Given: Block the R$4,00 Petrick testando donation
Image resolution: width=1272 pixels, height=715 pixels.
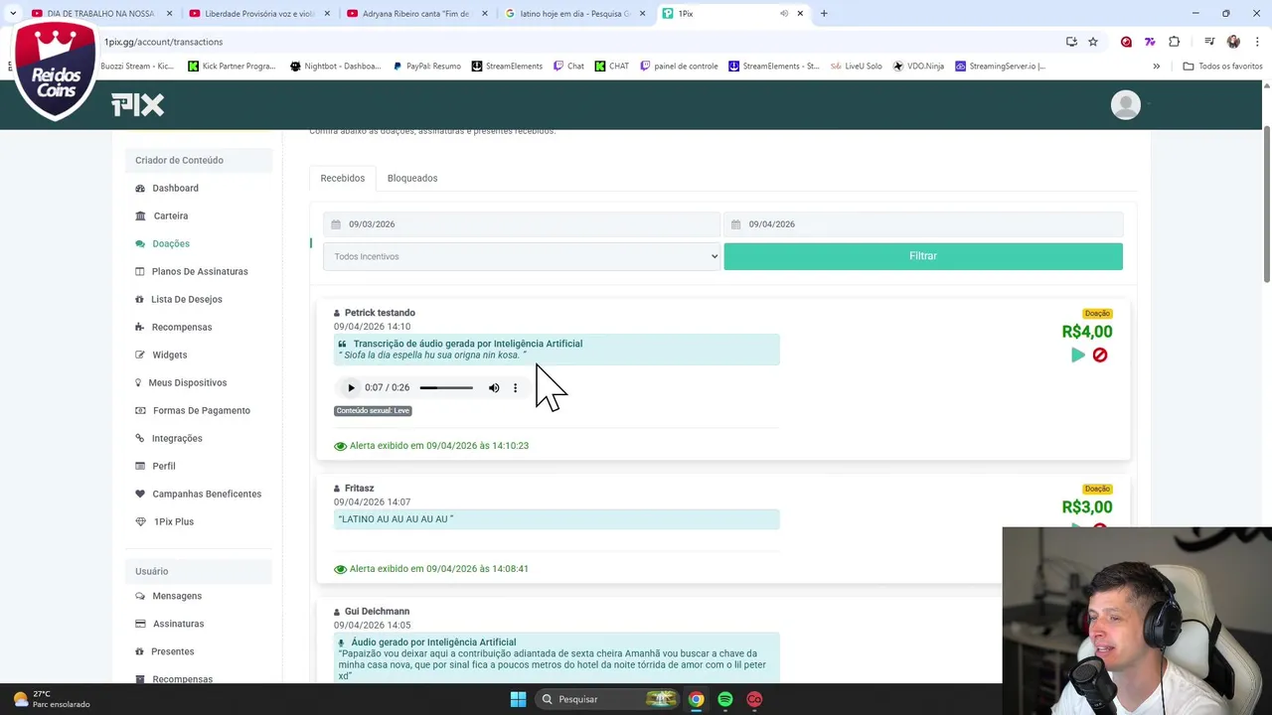Looking at the screenshot, I should tap(1100, 355).
